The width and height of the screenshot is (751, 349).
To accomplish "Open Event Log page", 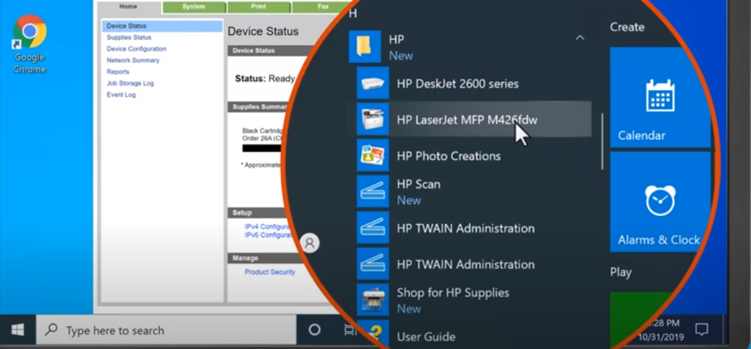I will 121,95.
